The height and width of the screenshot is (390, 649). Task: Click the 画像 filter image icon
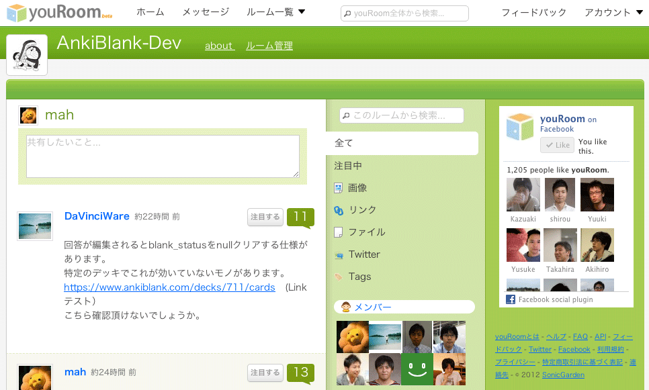[x=338, y=188]
